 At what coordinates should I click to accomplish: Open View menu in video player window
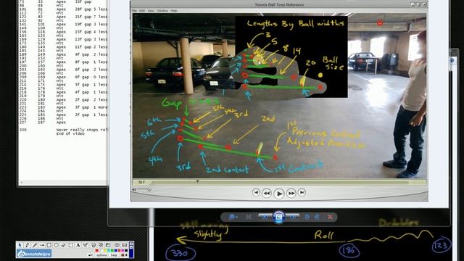click(x=151, y=11)
